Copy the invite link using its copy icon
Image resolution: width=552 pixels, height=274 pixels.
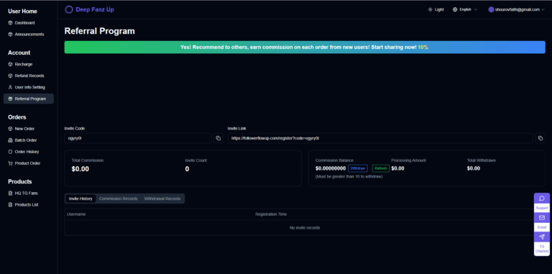click(x=540, y=138)
